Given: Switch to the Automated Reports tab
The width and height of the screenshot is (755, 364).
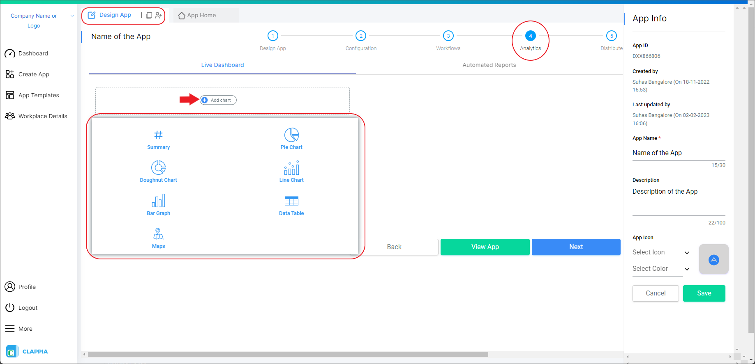Looking at the screenshot, I should click(x=489, y=65).
